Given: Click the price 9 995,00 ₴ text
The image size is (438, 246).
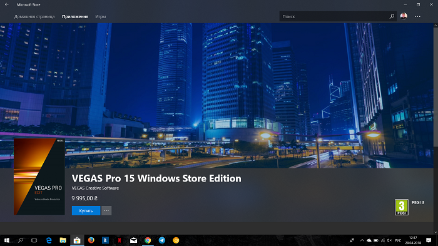Looking at the screenshot, I should 84,198.
